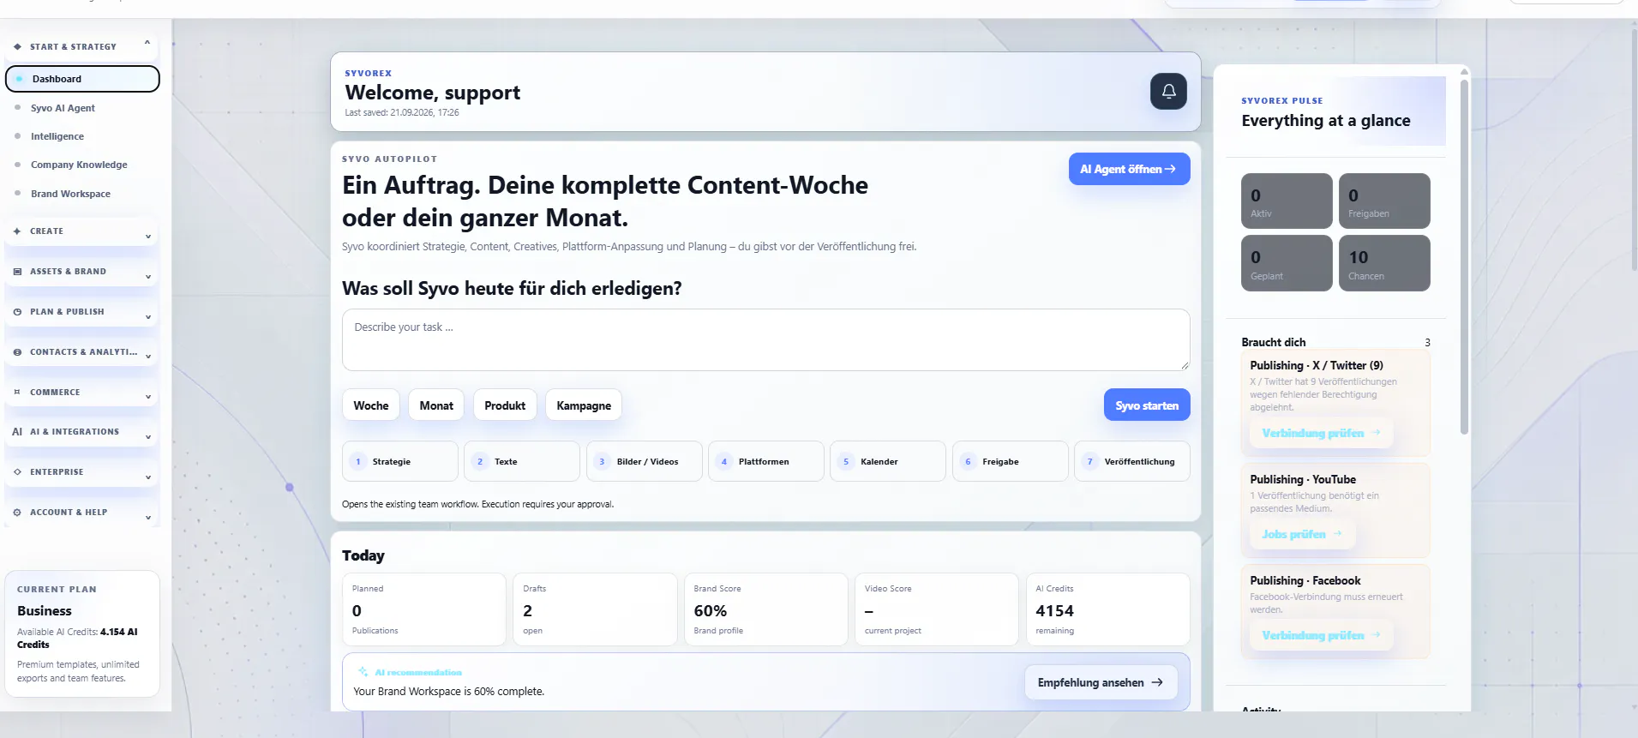Expand the Create section chevron
This screenshot has height=738, width=1638.
[x=148, y=236]
